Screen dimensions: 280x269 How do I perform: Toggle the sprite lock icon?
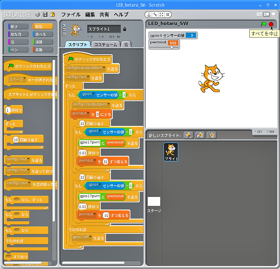coord(125,29)
